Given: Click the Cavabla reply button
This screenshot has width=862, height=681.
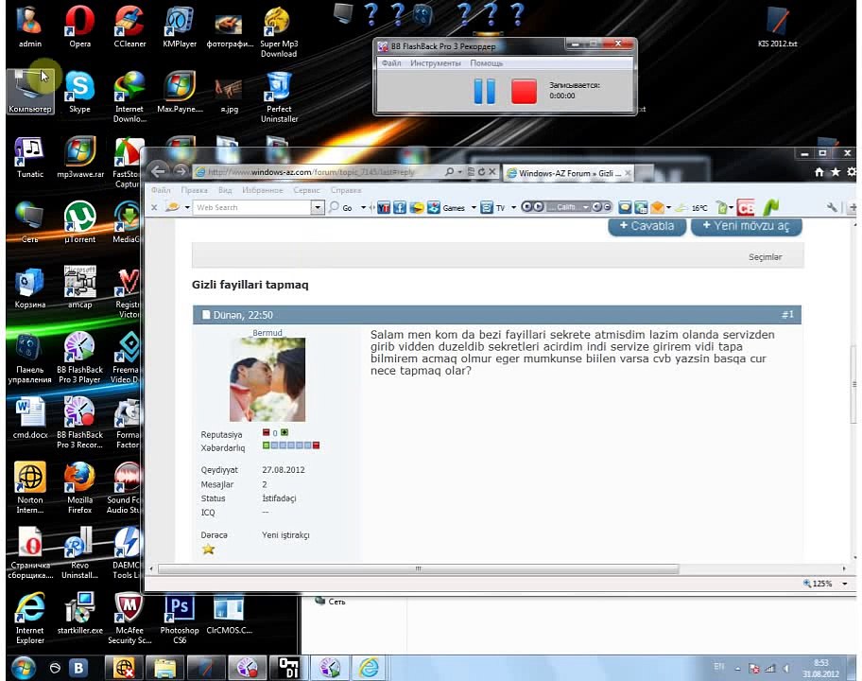Looking at the screenshot, I should coord(647,226).
